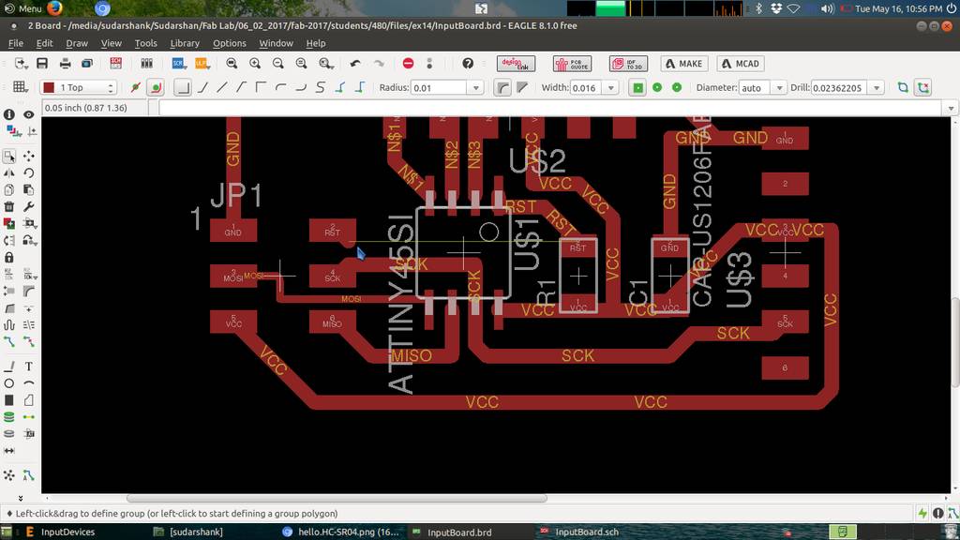The image size is (960, 540).
Task: Open the Edit menu
Action: click(44, 43)
